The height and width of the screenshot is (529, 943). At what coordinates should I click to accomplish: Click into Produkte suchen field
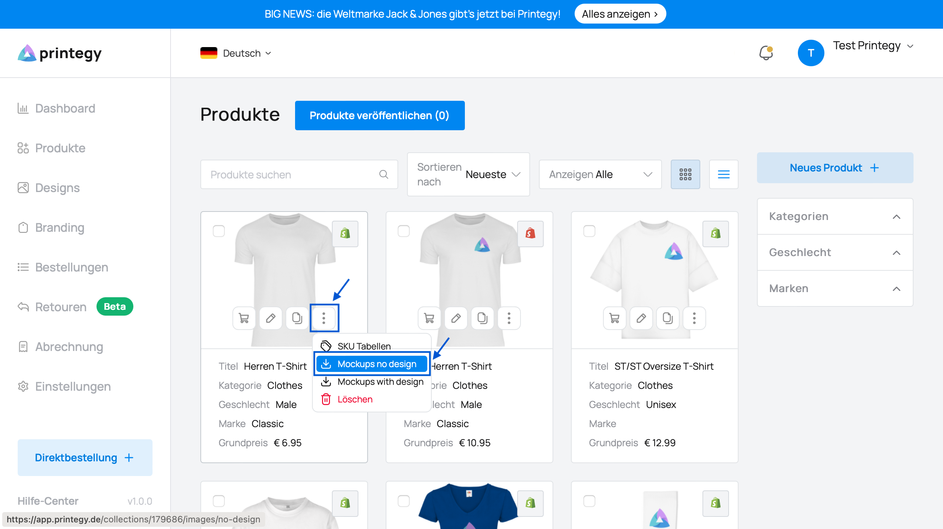299,174
